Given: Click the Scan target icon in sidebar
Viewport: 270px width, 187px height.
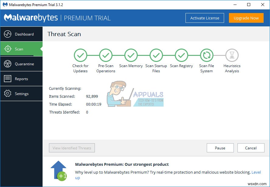Looking at the screenshot, I should (8, 49).
